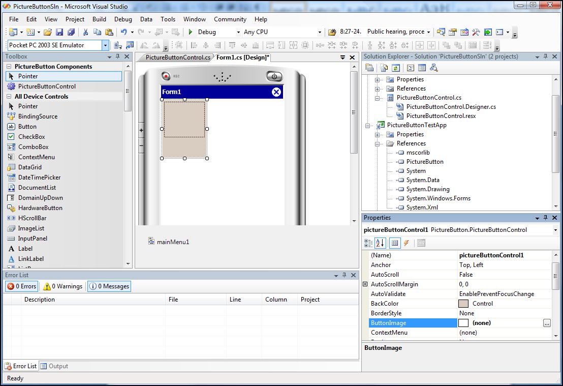Click the View Code icon in Solution Explorer
Screen dimensions: 563x386
click(411, 68)
